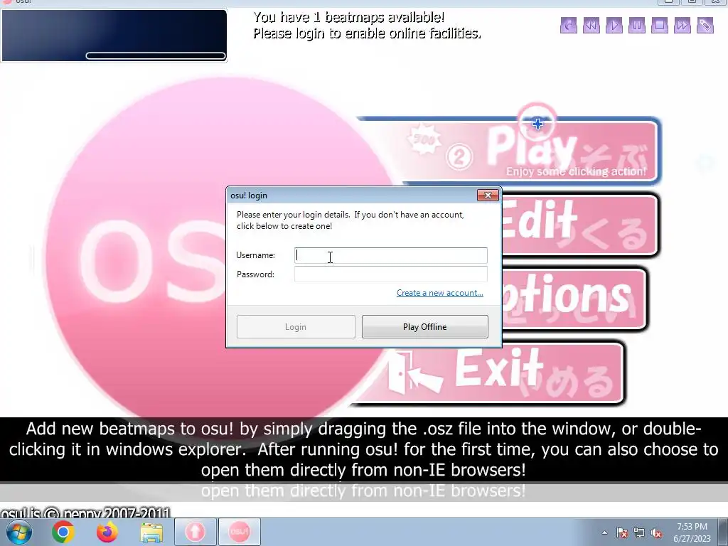Click the beatmap tip text banner
Viewport: 728px width, 546px height.
(363, 449)
